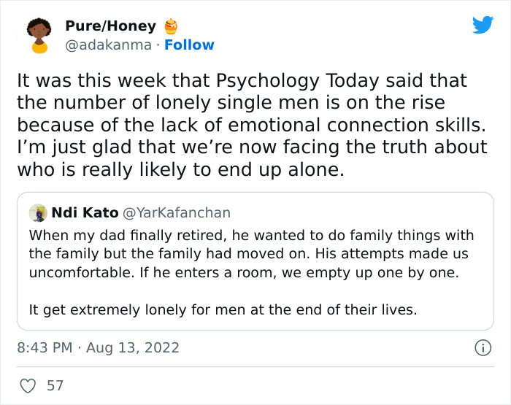Screen dimensions: 511x405
Task: Open the 8:43 PM Aug 13, 2022 timestamp
Action: tap(98, 348)
